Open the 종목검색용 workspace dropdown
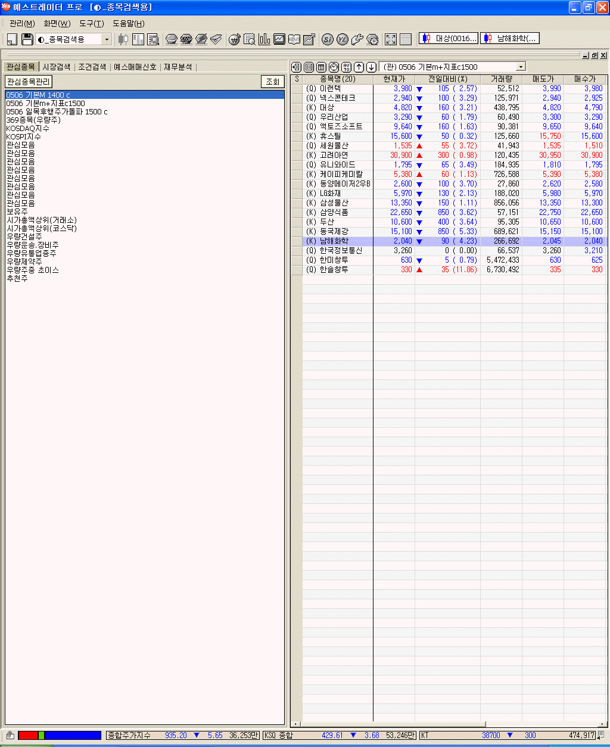This screenshot has height=747, width=610. 107,39
